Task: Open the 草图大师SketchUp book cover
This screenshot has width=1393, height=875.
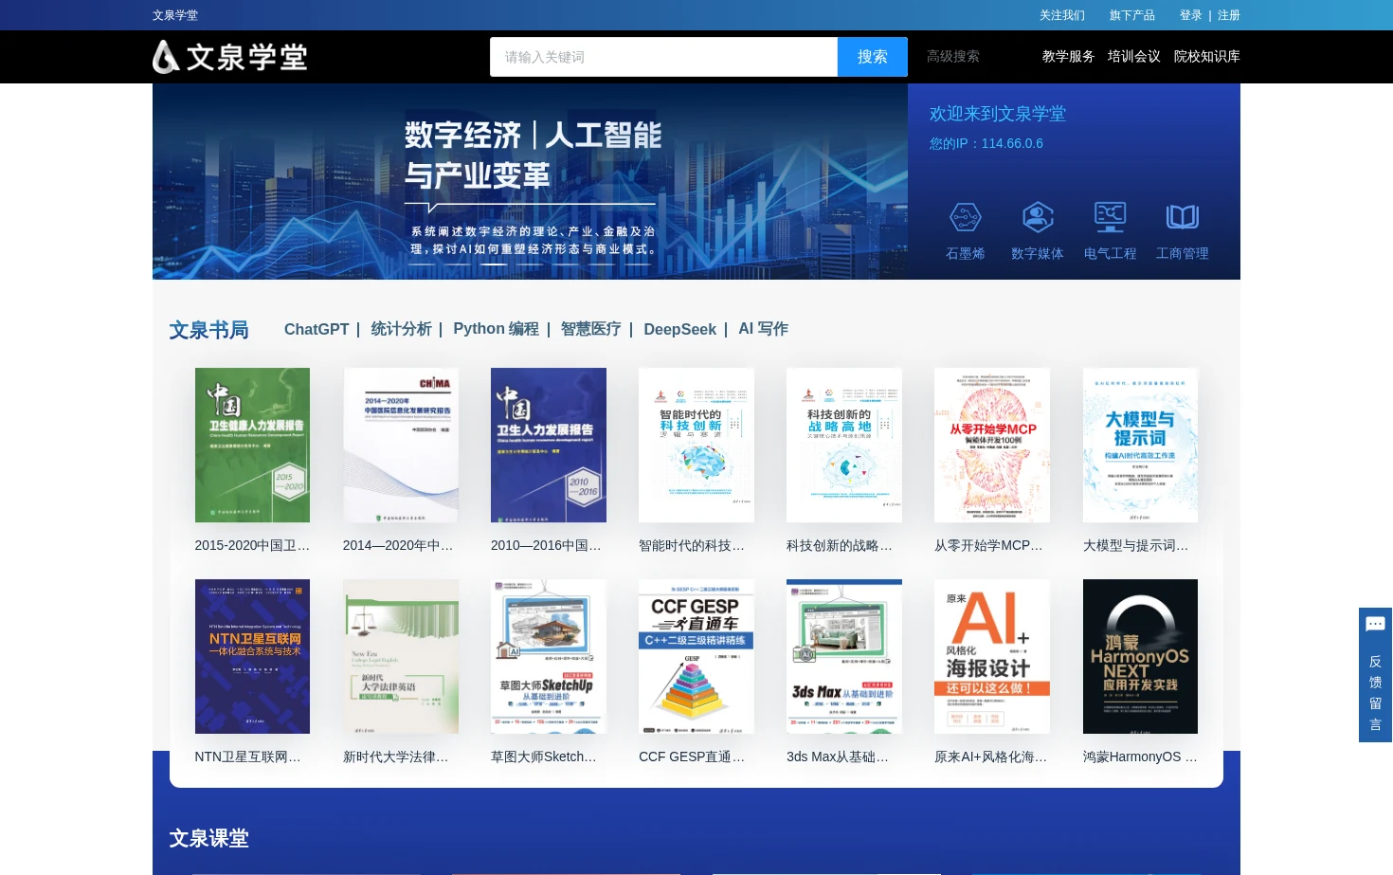Action: tap(549, 656)
